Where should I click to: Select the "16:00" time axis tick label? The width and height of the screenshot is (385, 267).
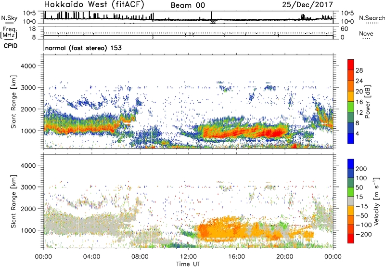(x=236, y=257)
